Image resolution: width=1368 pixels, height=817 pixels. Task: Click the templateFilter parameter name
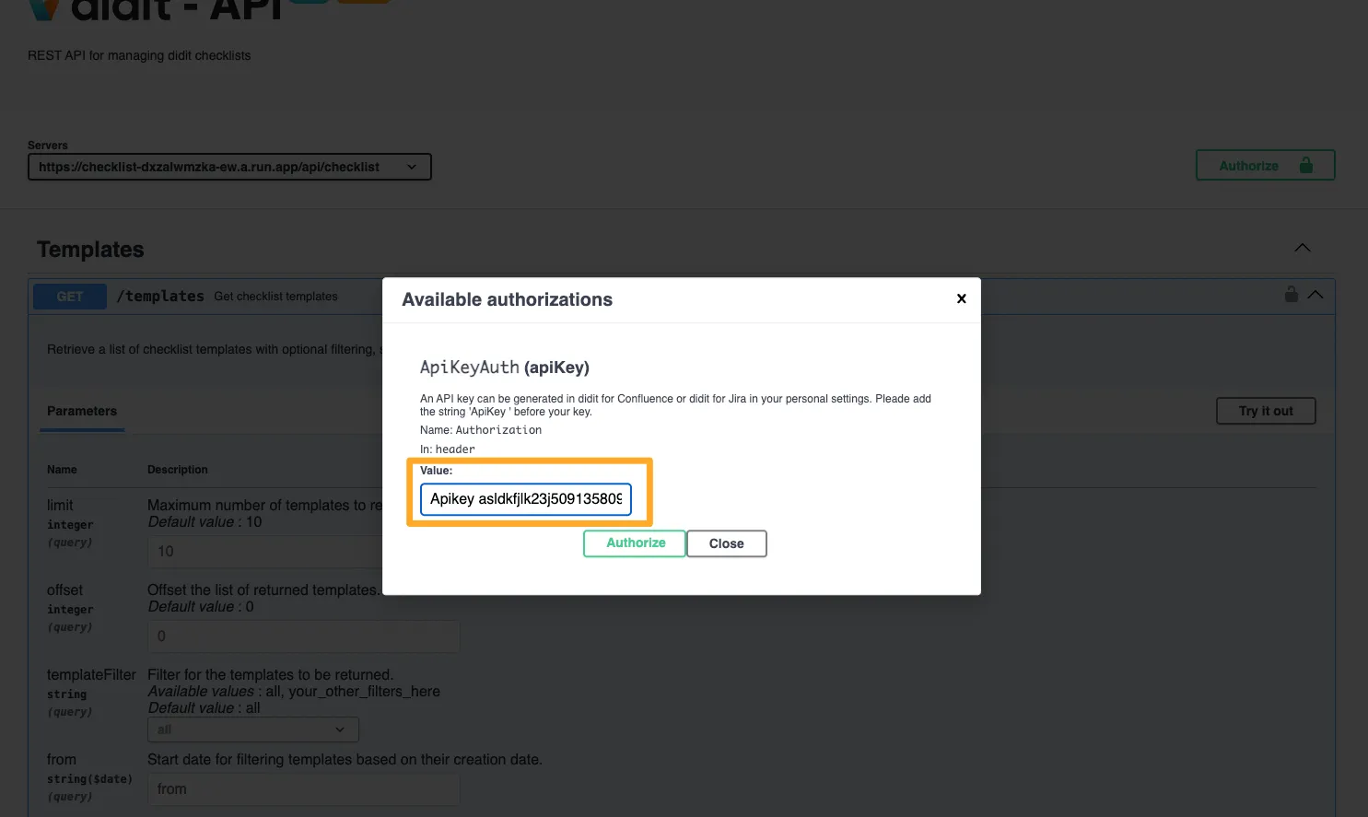[x=91, y=675]
